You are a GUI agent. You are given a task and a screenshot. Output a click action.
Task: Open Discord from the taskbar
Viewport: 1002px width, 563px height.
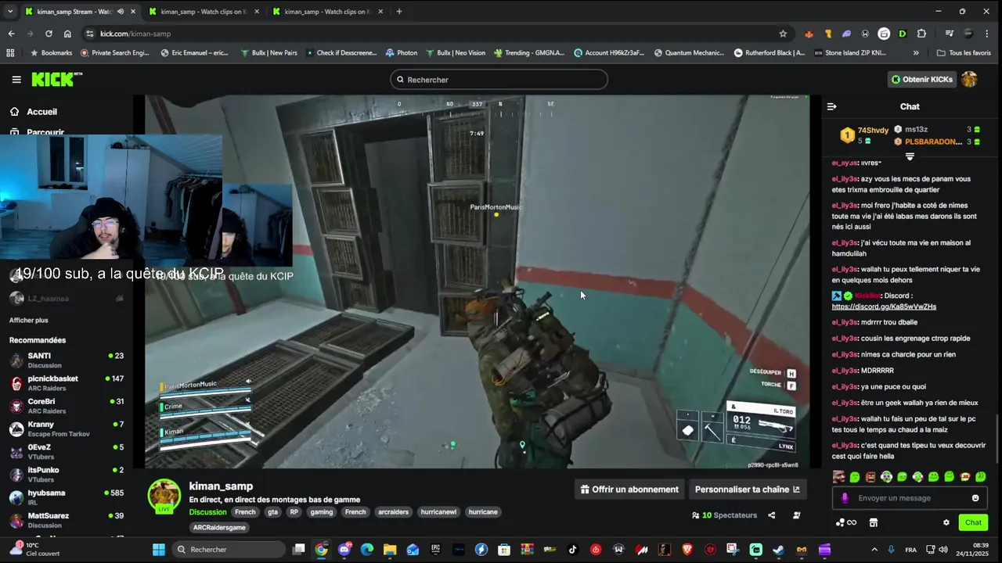coord(344,550)
